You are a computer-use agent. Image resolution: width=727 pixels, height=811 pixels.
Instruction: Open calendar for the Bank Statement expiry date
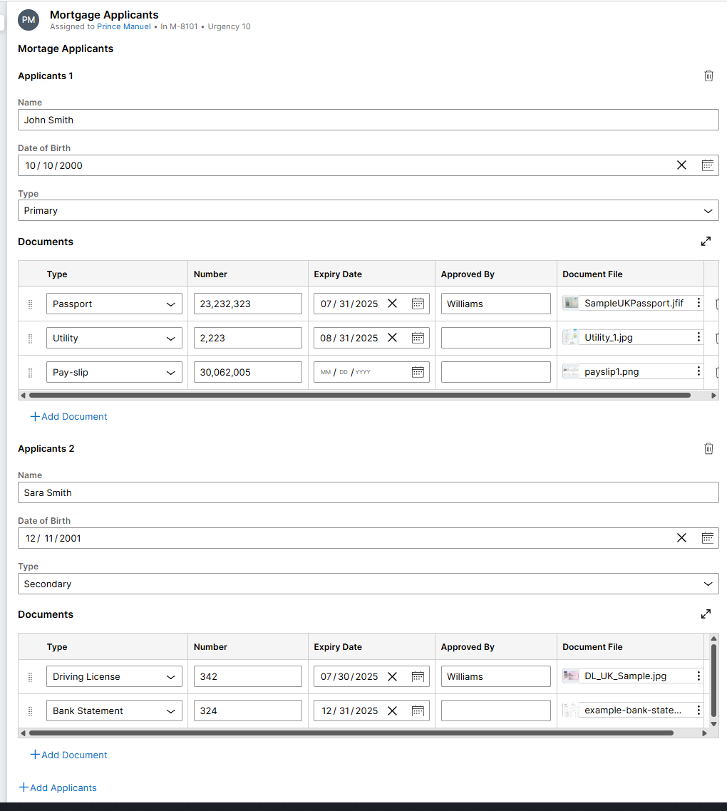pyautogui.click(x=418, y=710)
